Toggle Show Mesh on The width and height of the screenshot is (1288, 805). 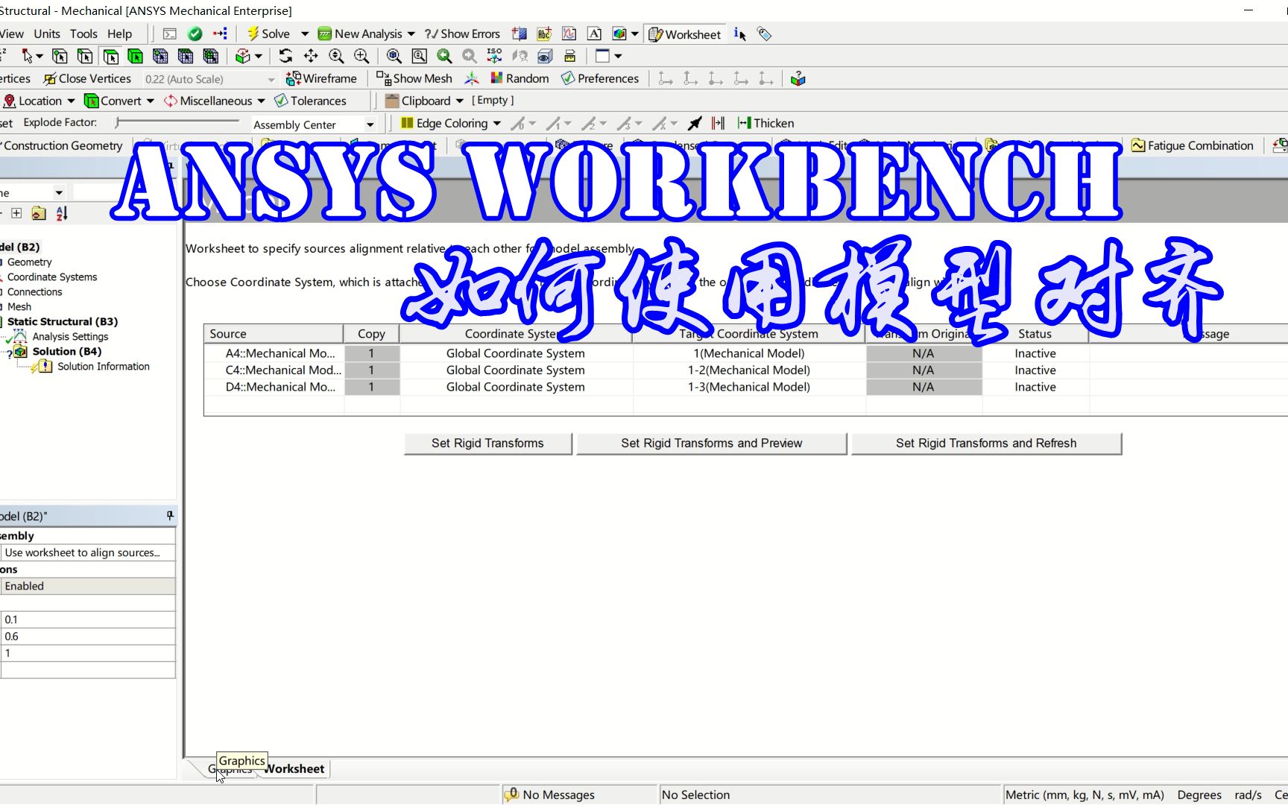383,78
